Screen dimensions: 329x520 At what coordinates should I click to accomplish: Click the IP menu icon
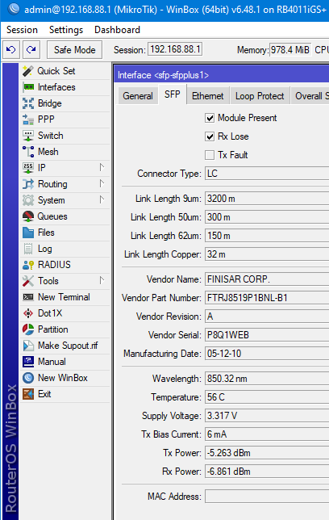[x=28, y=168]
